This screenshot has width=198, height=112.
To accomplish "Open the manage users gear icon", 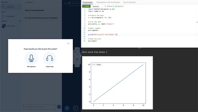I will tap(20, 21).
